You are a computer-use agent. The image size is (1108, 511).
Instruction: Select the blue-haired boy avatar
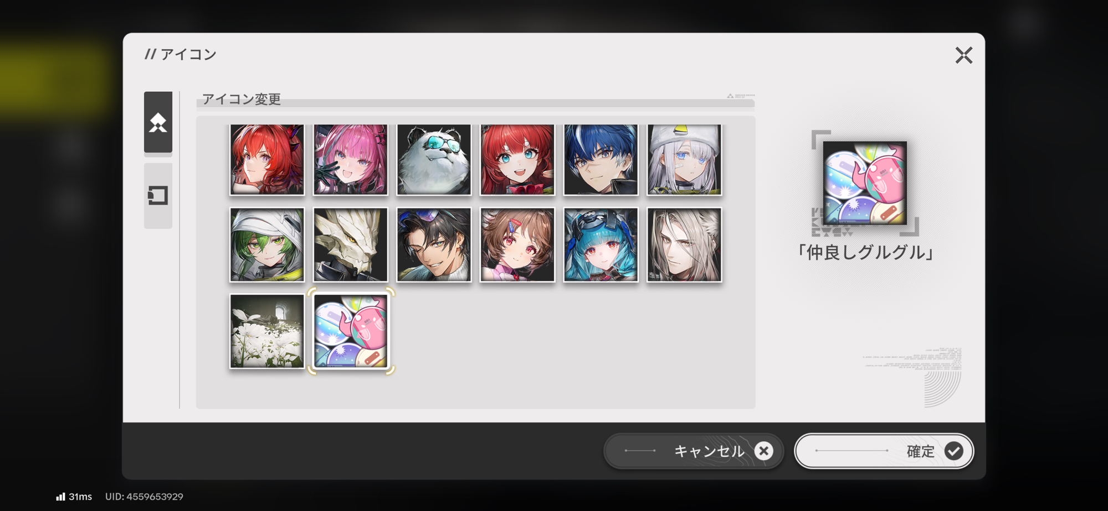coord(601,159)
